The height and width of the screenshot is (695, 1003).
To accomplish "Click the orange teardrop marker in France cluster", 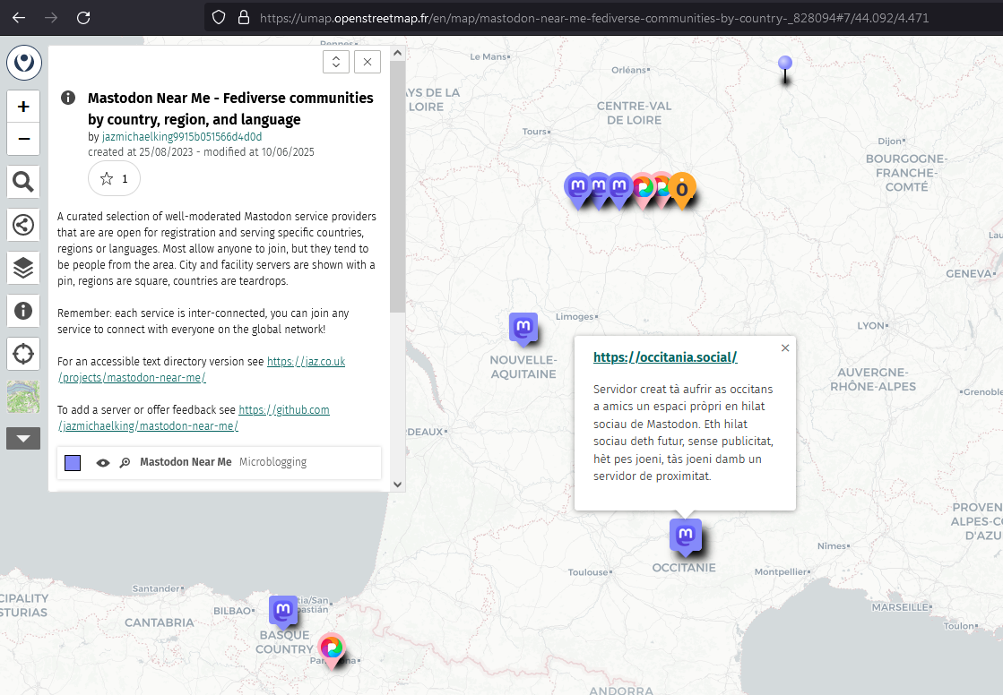I will click(x=682, y=190).
